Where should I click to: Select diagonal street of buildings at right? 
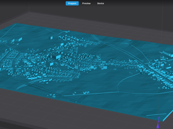(159, 74)
